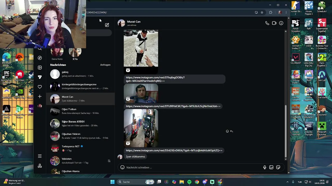This screenshot has height=186, width=332.
Task: Open Chrome three-dot menu
Action: (286, 12)
